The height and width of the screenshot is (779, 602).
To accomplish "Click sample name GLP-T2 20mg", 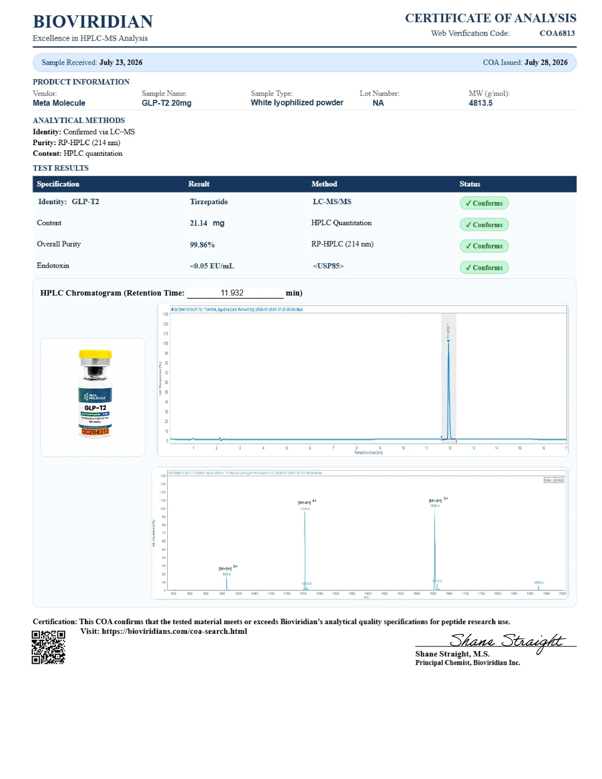I will click(x=166, y=103).
